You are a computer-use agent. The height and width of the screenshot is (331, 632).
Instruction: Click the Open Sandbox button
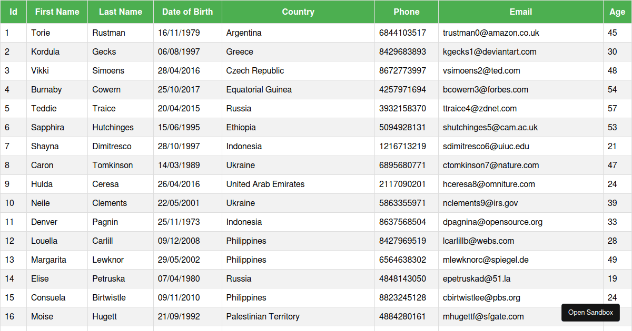(590, 313)
